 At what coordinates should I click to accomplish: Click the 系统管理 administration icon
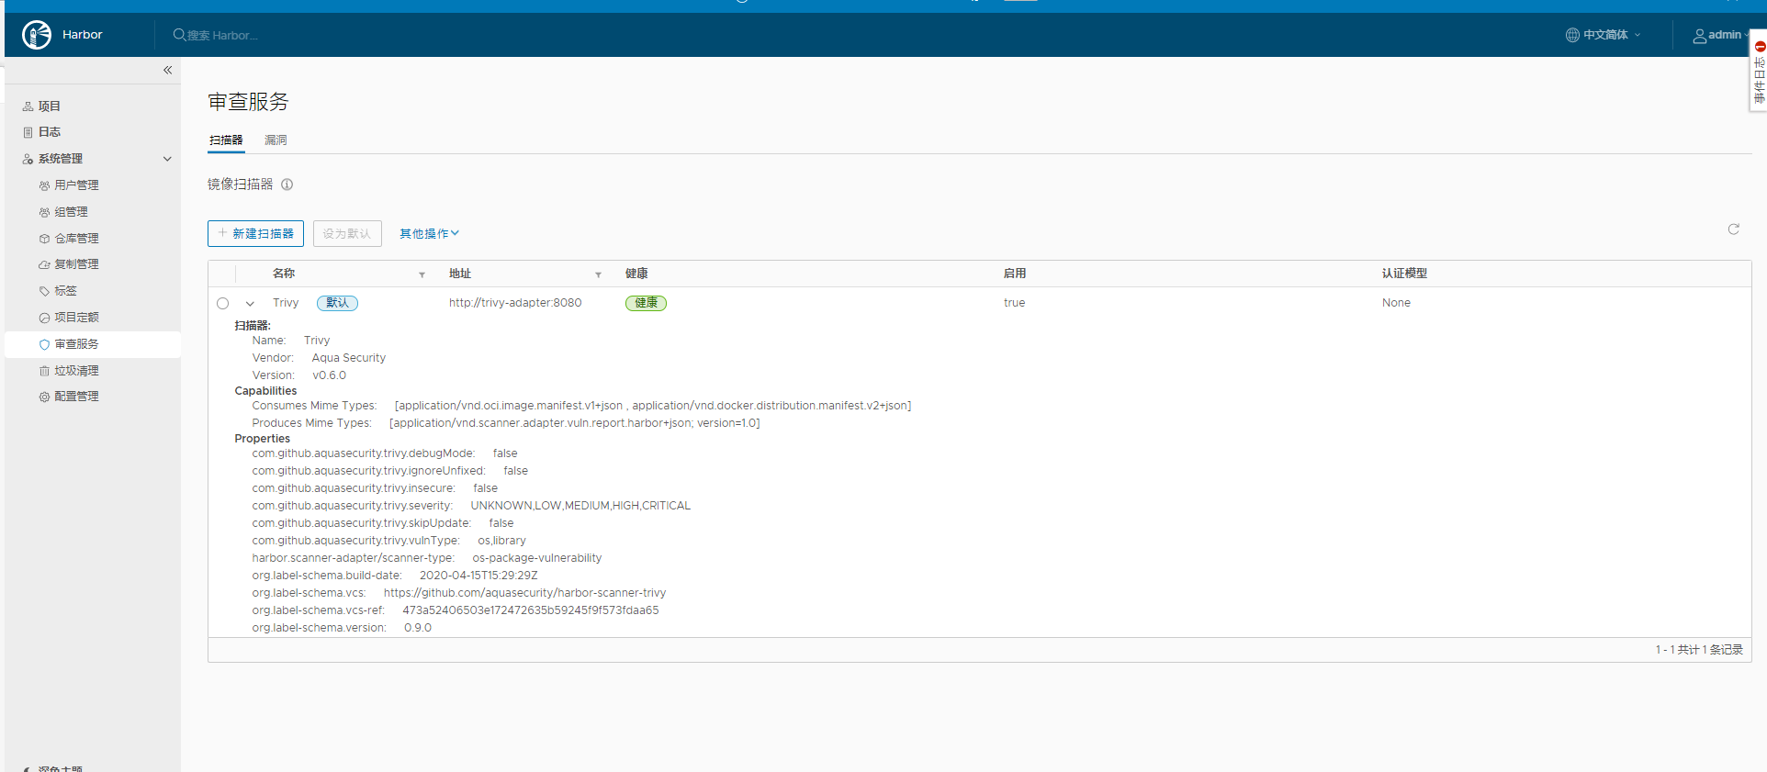(x=28, y=159)
